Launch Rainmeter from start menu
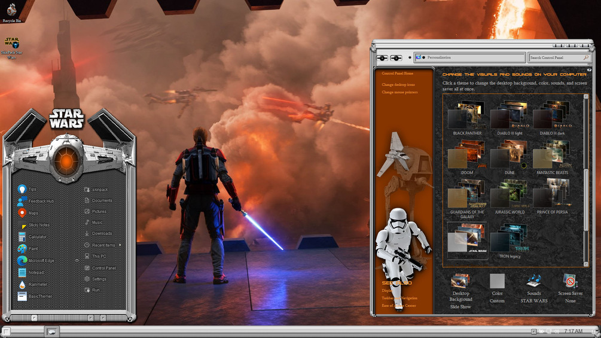Viewport: 601px width, 338px height. click(32, 284)
